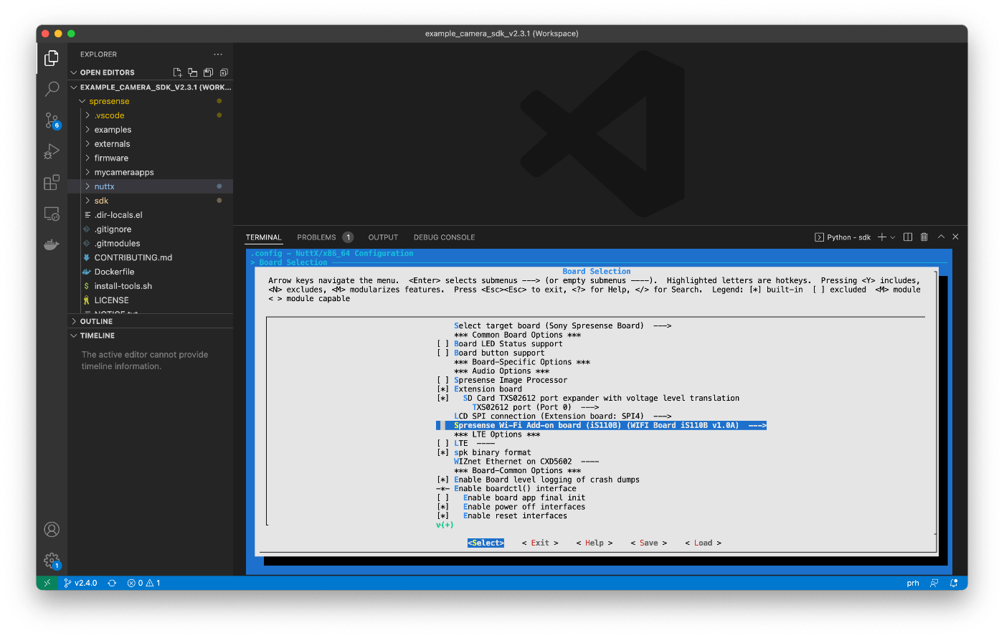Open the Explorer view in activity bar

[52, 58]
